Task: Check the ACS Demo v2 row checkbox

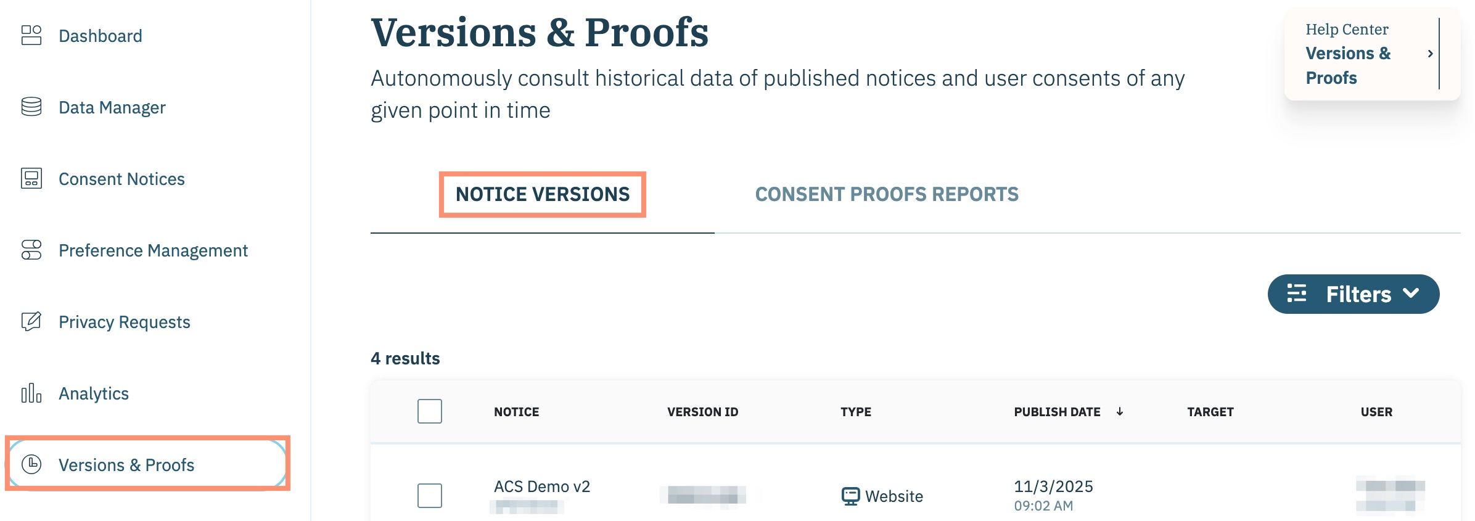Action: [430, 495]
